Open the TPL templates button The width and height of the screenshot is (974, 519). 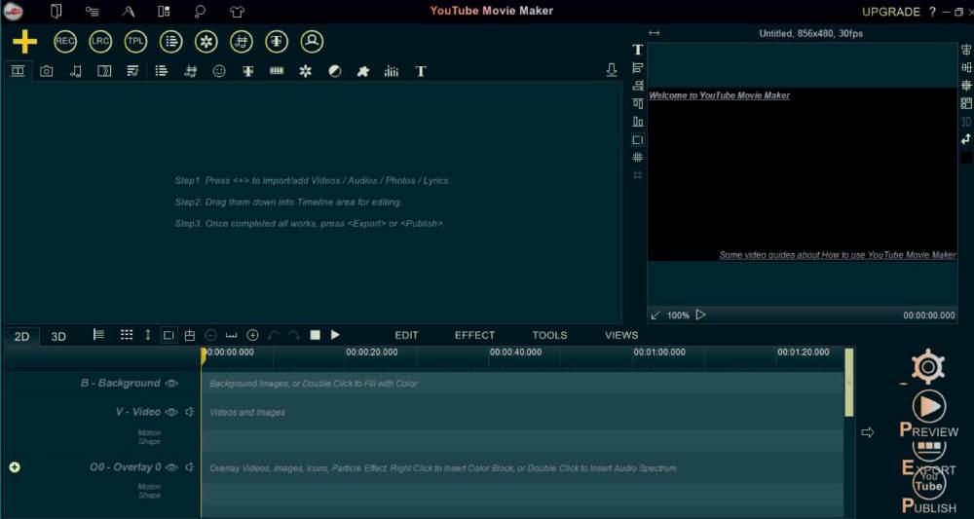pos(135,42)
